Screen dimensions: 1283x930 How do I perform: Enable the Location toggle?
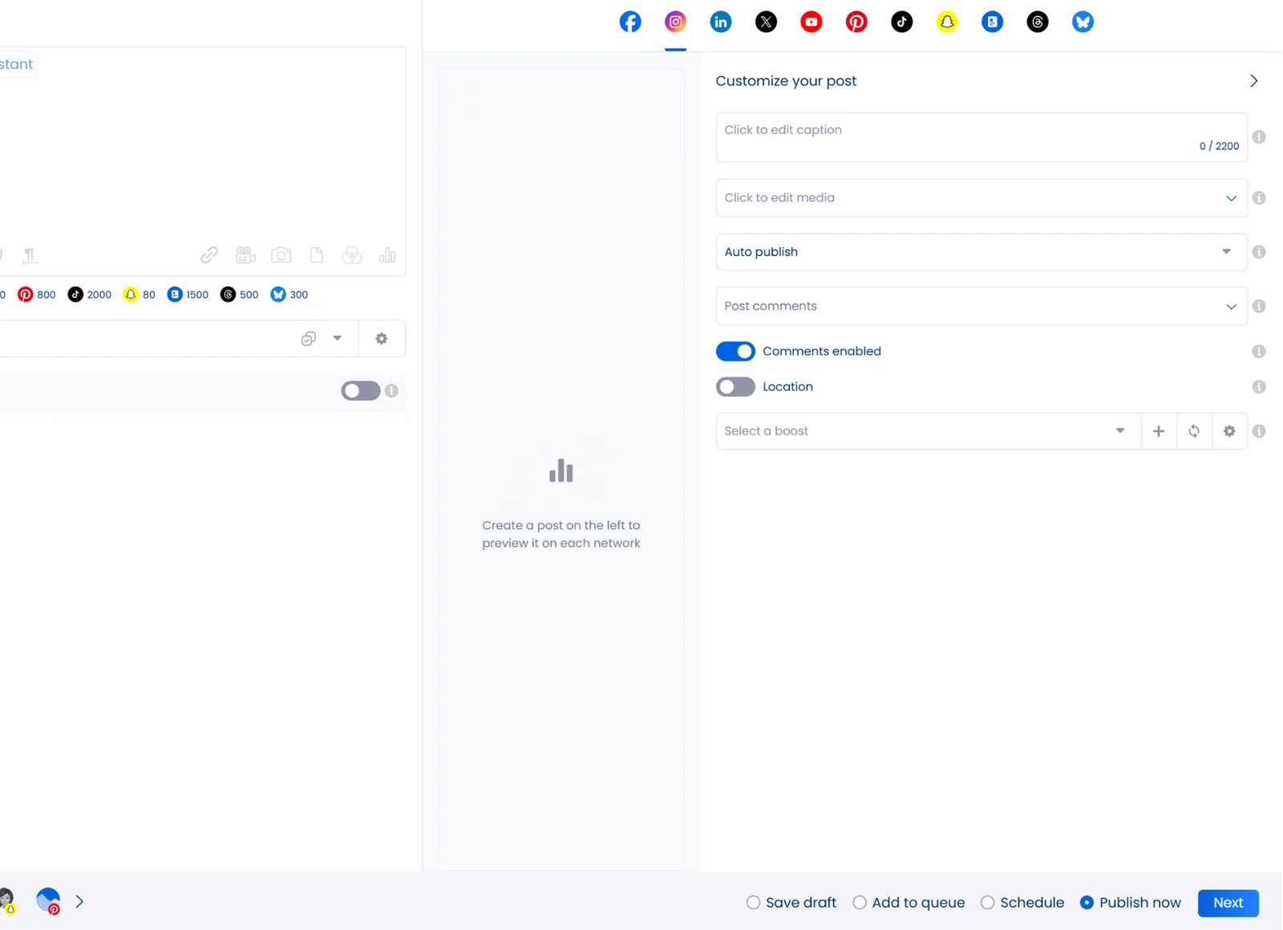coord(735,387)
